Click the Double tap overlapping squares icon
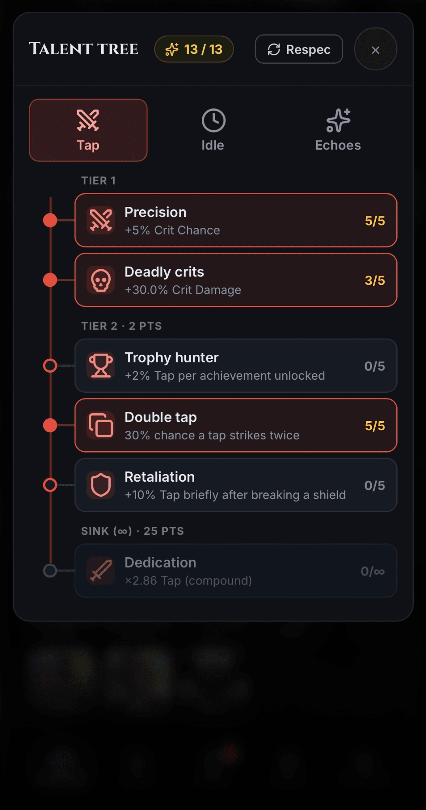This screenshot has height=810, width=426. [x=100, y=426]
